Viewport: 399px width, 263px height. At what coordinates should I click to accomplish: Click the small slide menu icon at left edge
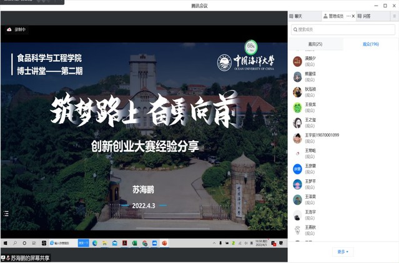pos(6,213)
